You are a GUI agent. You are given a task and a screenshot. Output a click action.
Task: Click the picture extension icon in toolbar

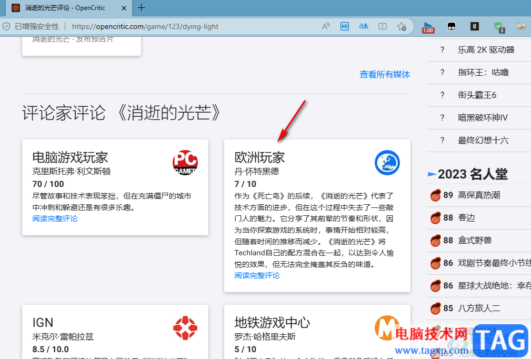coord(521,26)
